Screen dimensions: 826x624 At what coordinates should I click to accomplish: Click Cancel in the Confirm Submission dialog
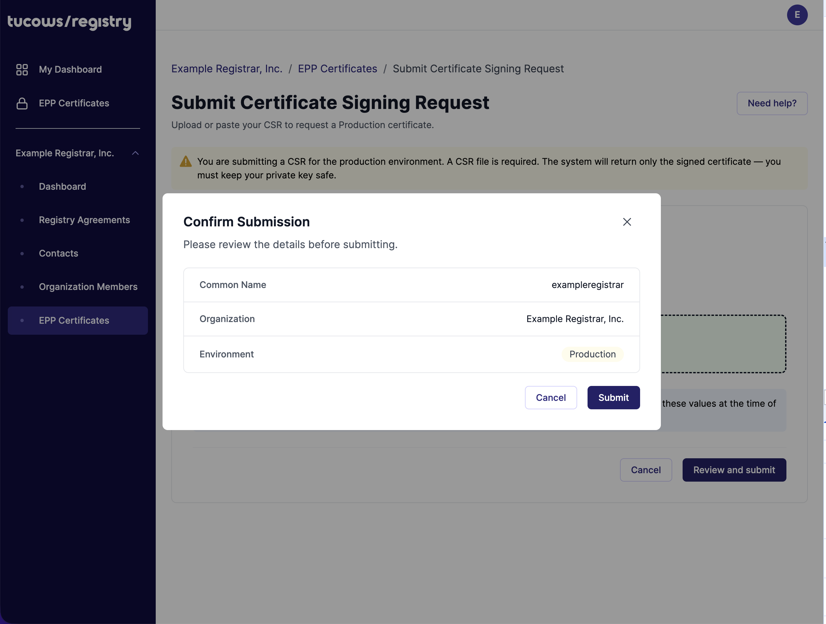tap(551, 398)
